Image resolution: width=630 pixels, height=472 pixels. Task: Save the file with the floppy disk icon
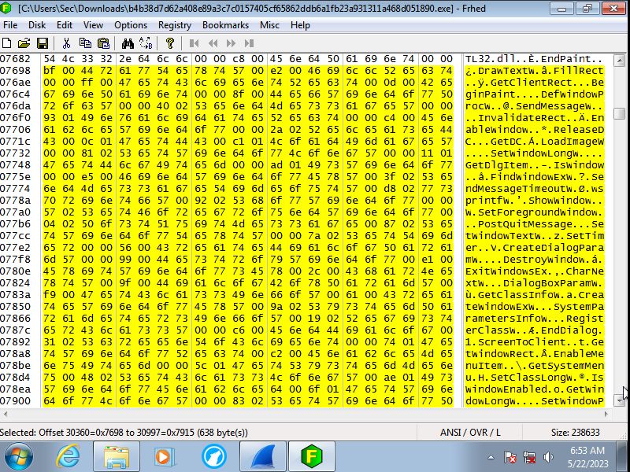[x=43, y=43]
